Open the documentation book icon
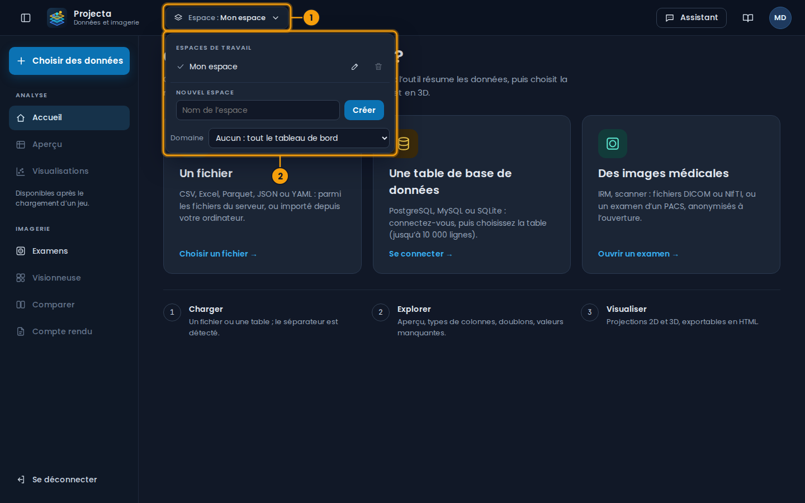Viewport: 805px width, 503px height. pos(748,18)
